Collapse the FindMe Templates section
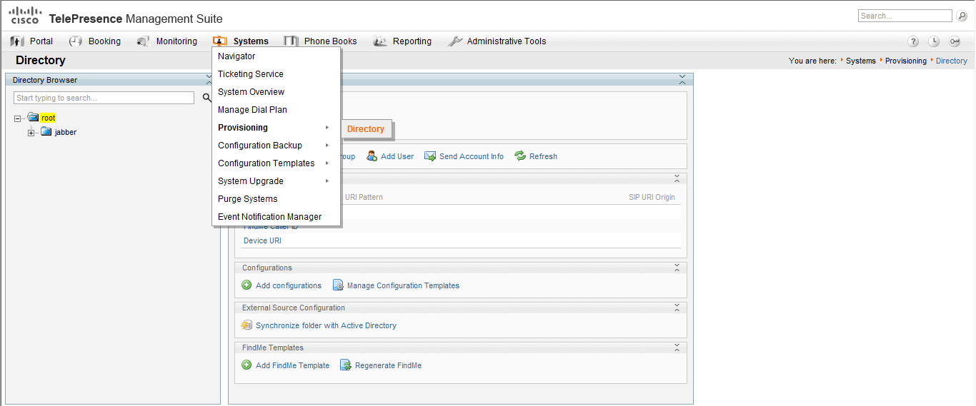This screenshot has height=406, width=976. [677, 347]
